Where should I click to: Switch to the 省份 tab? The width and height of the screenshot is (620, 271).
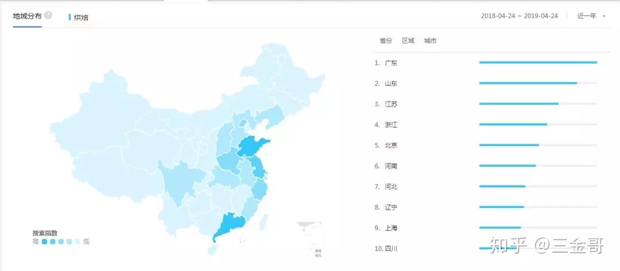coord(386,41)
